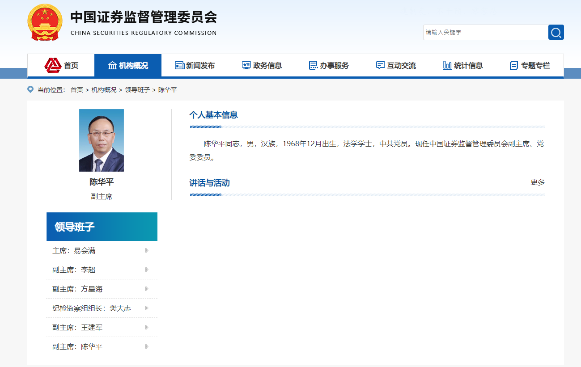Screen dimensions: 581x367
Task: Expand arrow next to 主席：易会满
Action: 147,251
